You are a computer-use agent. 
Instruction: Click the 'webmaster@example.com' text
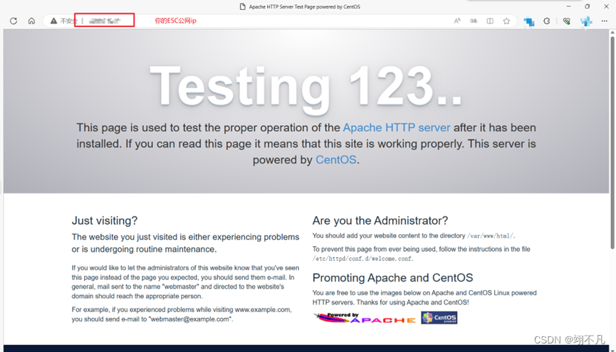coord(189,319)
